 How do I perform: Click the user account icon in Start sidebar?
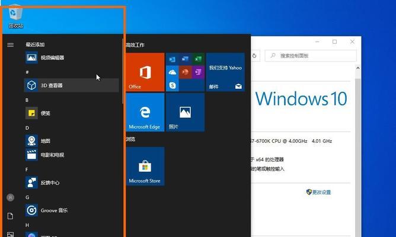[x=10, y=197]
